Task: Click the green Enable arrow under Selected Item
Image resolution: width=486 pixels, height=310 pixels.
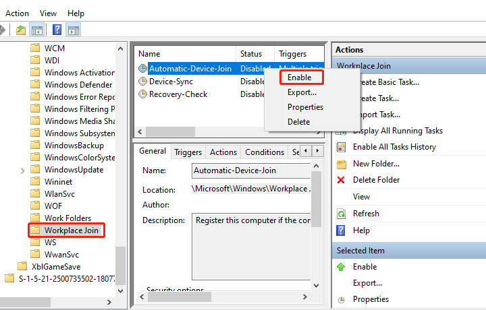Action: coord(342,267)
